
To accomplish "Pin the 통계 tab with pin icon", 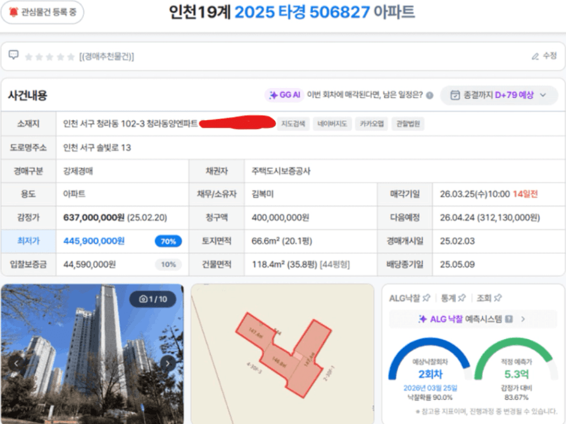I will click(462, 297).
